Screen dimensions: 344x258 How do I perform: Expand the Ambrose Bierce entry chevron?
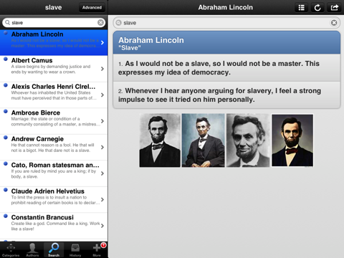(x=102, y=121)
